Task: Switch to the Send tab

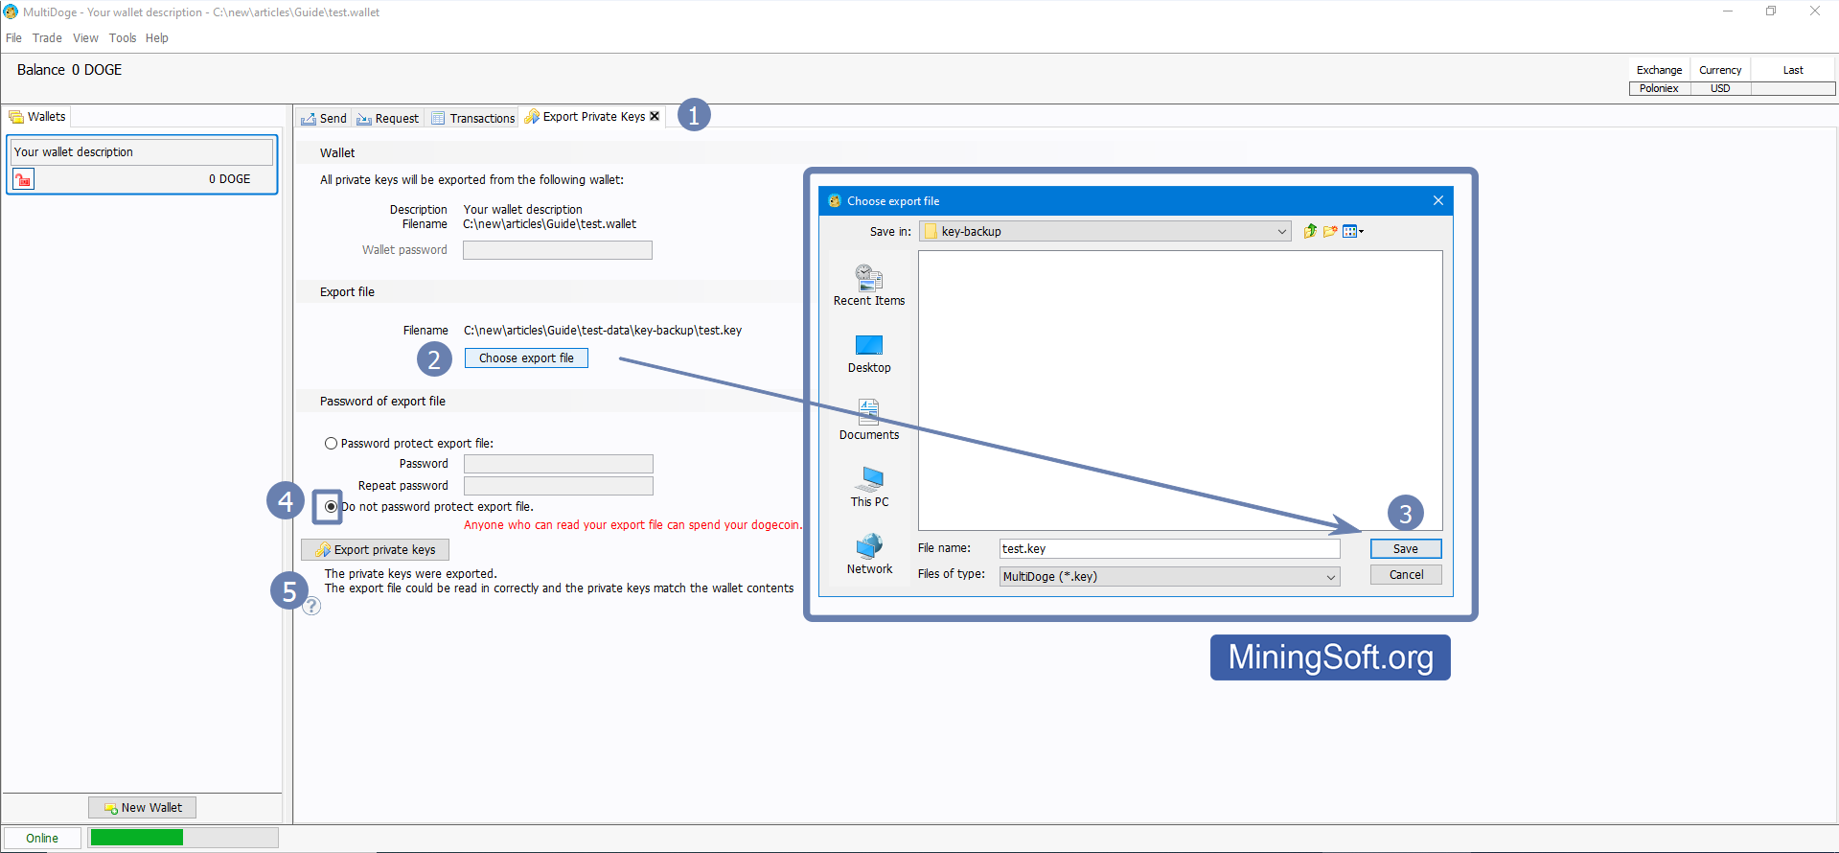Action: coord(324,118)
